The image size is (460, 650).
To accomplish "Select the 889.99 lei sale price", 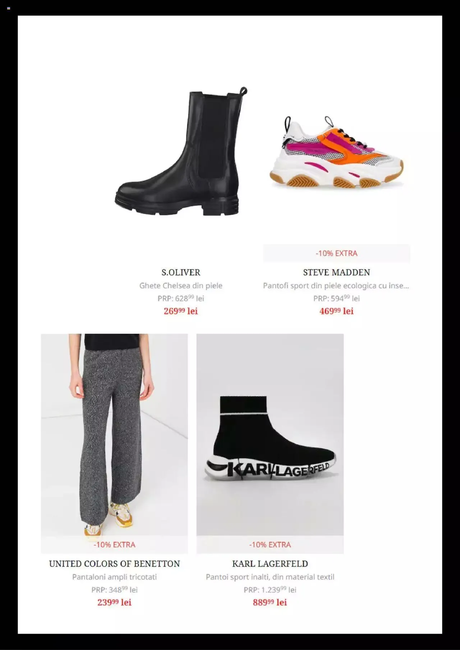I will tap(270, 602).
